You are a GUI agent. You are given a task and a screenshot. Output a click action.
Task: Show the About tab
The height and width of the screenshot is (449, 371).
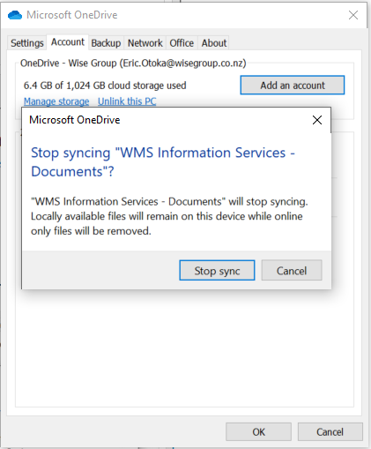[214, 43]
